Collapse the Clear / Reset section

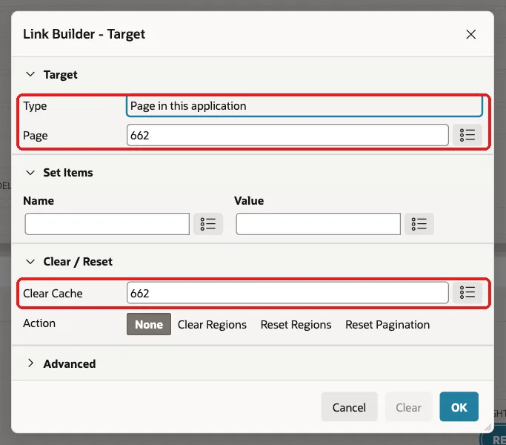point(30,262)
